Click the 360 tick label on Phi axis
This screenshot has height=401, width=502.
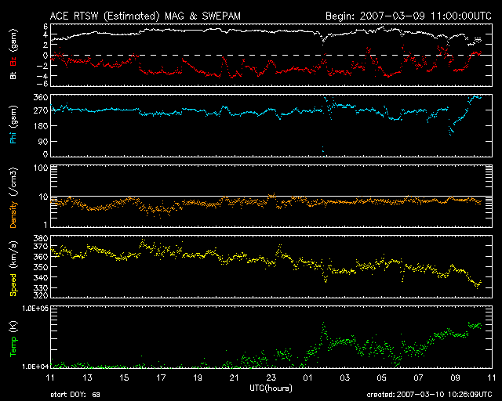point(41,97)
